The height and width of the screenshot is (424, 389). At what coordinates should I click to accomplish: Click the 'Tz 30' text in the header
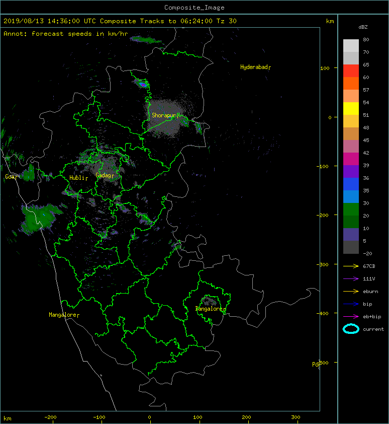tap(227, 21)
